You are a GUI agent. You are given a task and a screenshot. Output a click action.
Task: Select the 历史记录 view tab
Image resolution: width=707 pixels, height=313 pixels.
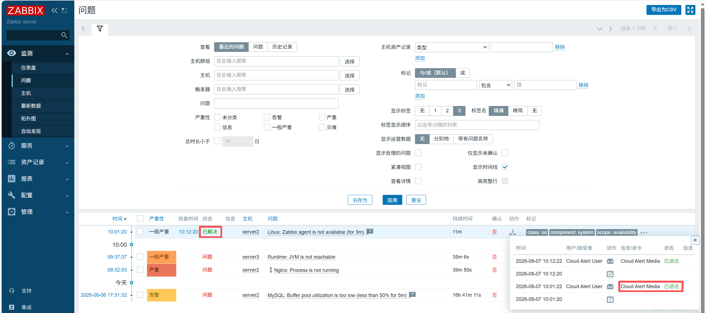(282, 47)
